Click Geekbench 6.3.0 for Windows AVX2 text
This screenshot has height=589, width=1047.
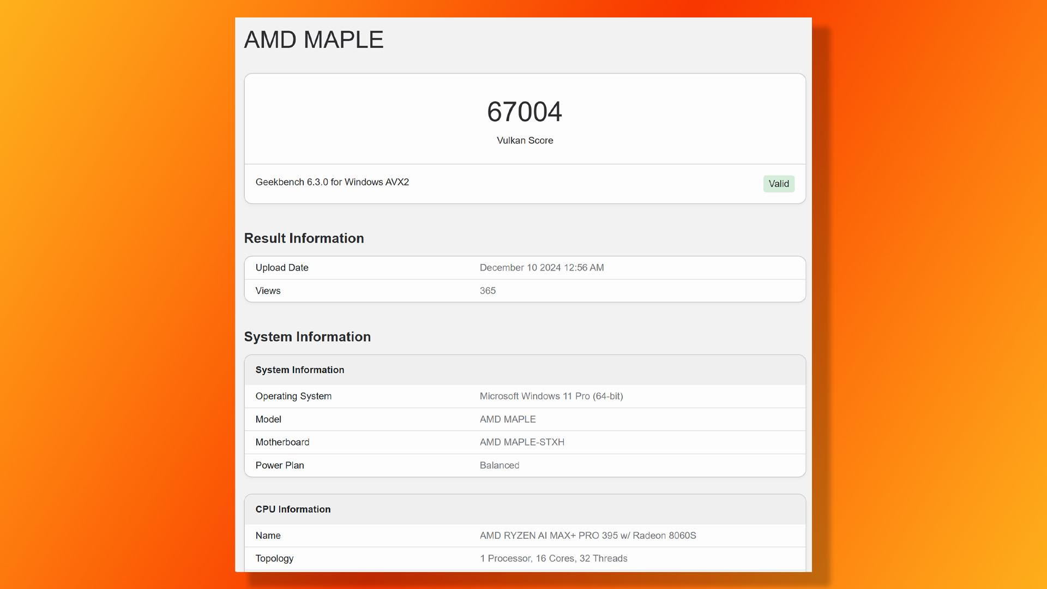332,182
